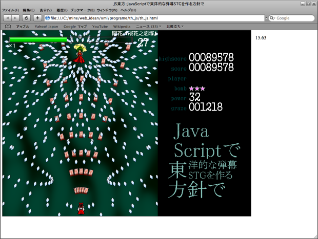Click the spell card name at the top
Viewport: 318px width, 239px height.
[135, 33]
